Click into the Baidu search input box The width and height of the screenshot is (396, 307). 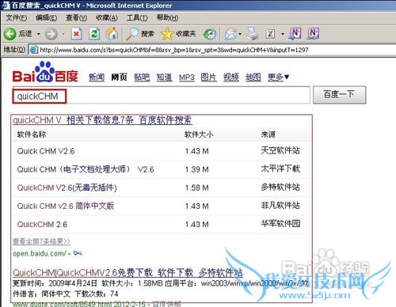[x=161, y=95]
